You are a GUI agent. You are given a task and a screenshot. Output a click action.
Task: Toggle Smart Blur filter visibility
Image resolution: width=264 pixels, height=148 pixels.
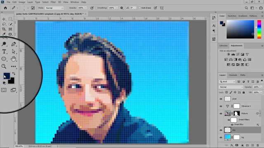[232, 125]
